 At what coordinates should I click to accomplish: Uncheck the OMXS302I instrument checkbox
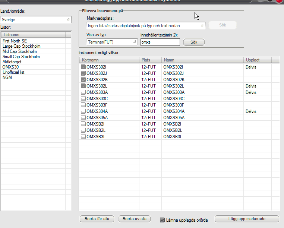point(83,67)
